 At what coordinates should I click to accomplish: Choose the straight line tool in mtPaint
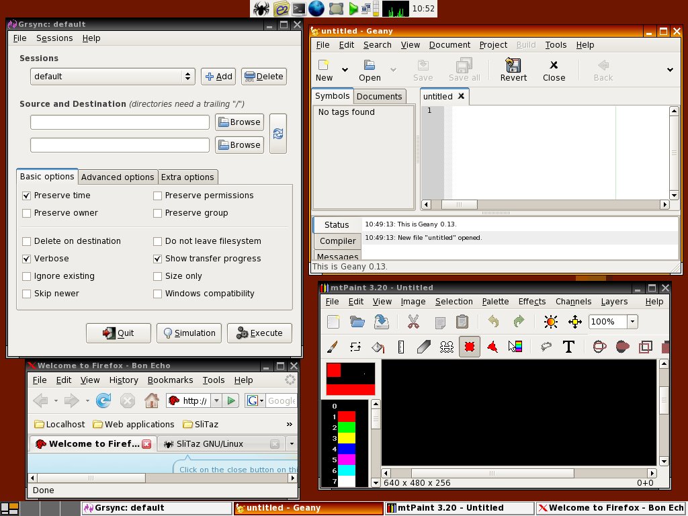400,347
